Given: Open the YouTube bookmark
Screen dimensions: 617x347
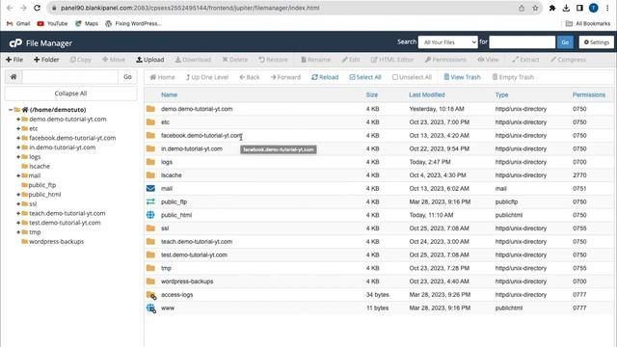Looking at the screenshot, I should pos(52,23).
